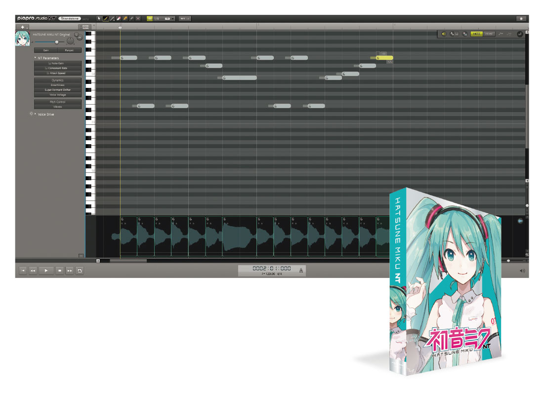Toggle the loop playback button
The width and height of the screenshot is (544, 395).
80,271
